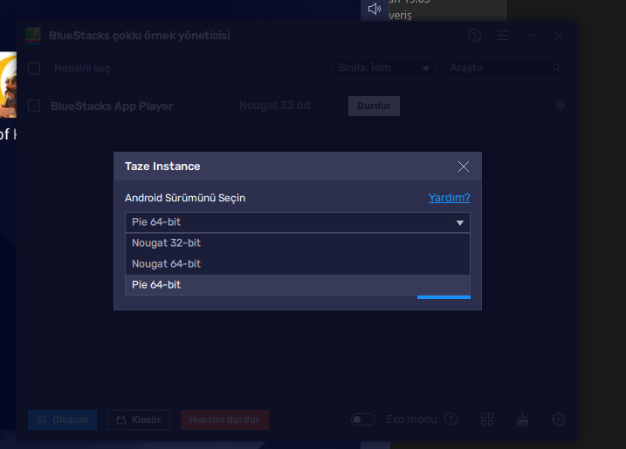Select Nougat 32-bit option

pyautogui.click(x=298, y=243)
